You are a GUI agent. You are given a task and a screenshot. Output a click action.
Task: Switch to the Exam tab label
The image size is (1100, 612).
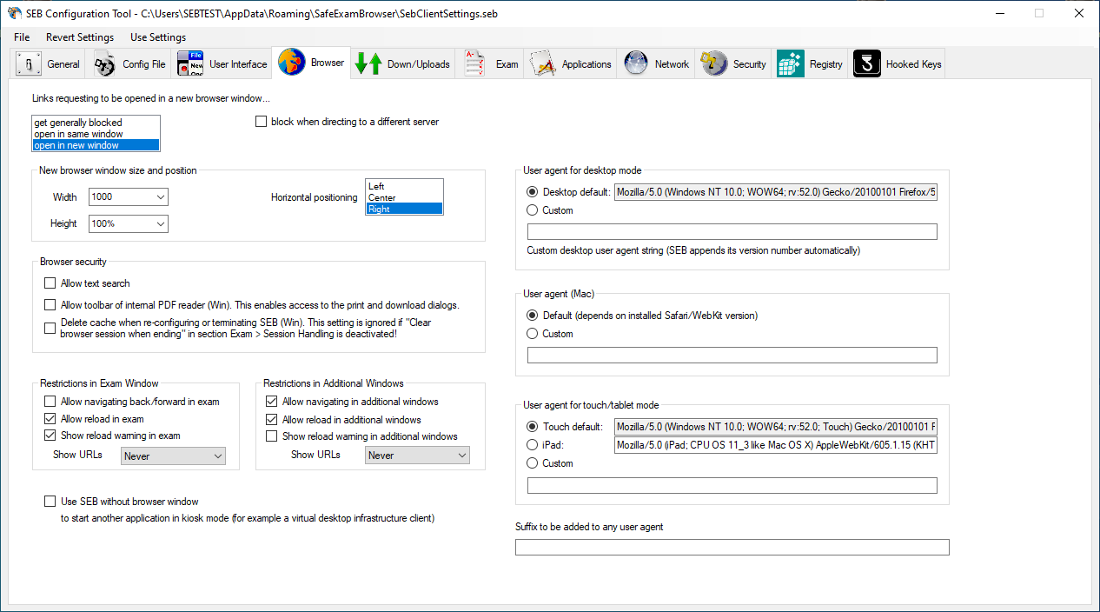click(x=507, y=64)
